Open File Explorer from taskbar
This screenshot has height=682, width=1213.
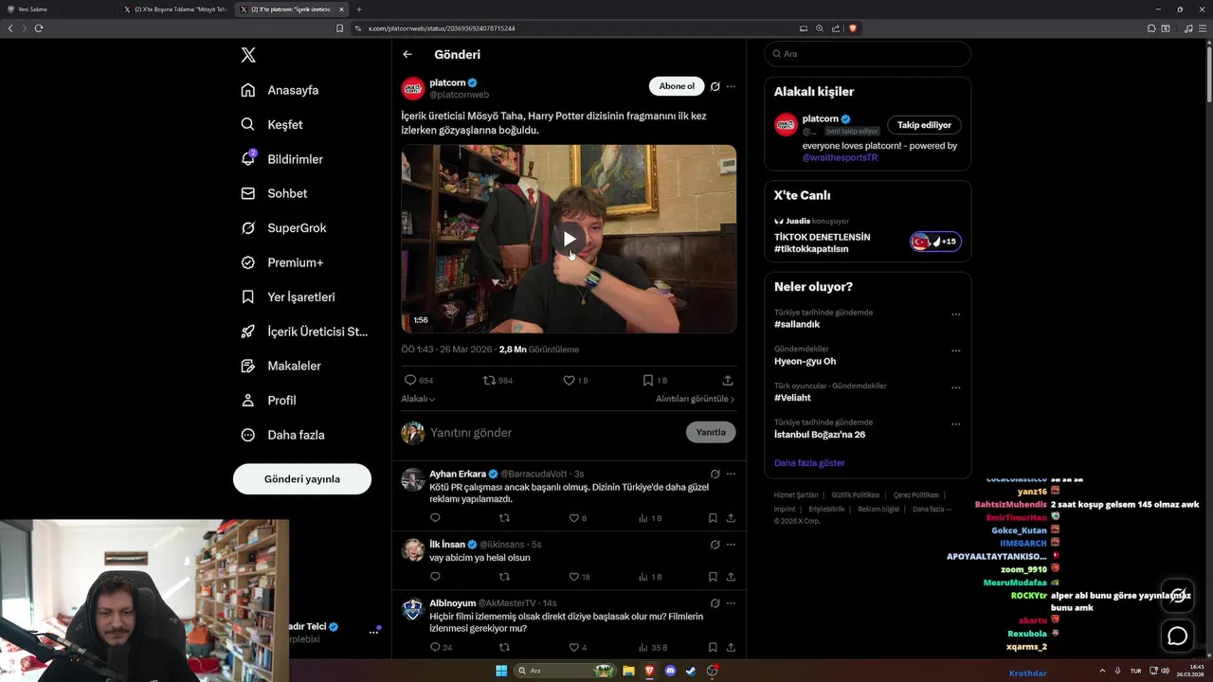point(628,671)
